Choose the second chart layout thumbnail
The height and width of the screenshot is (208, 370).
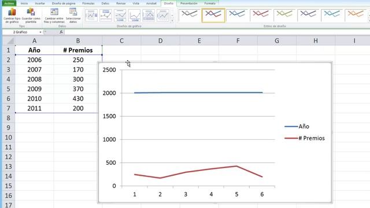105,16
